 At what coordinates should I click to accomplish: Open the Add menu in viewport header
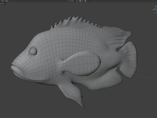pos(3,1)
